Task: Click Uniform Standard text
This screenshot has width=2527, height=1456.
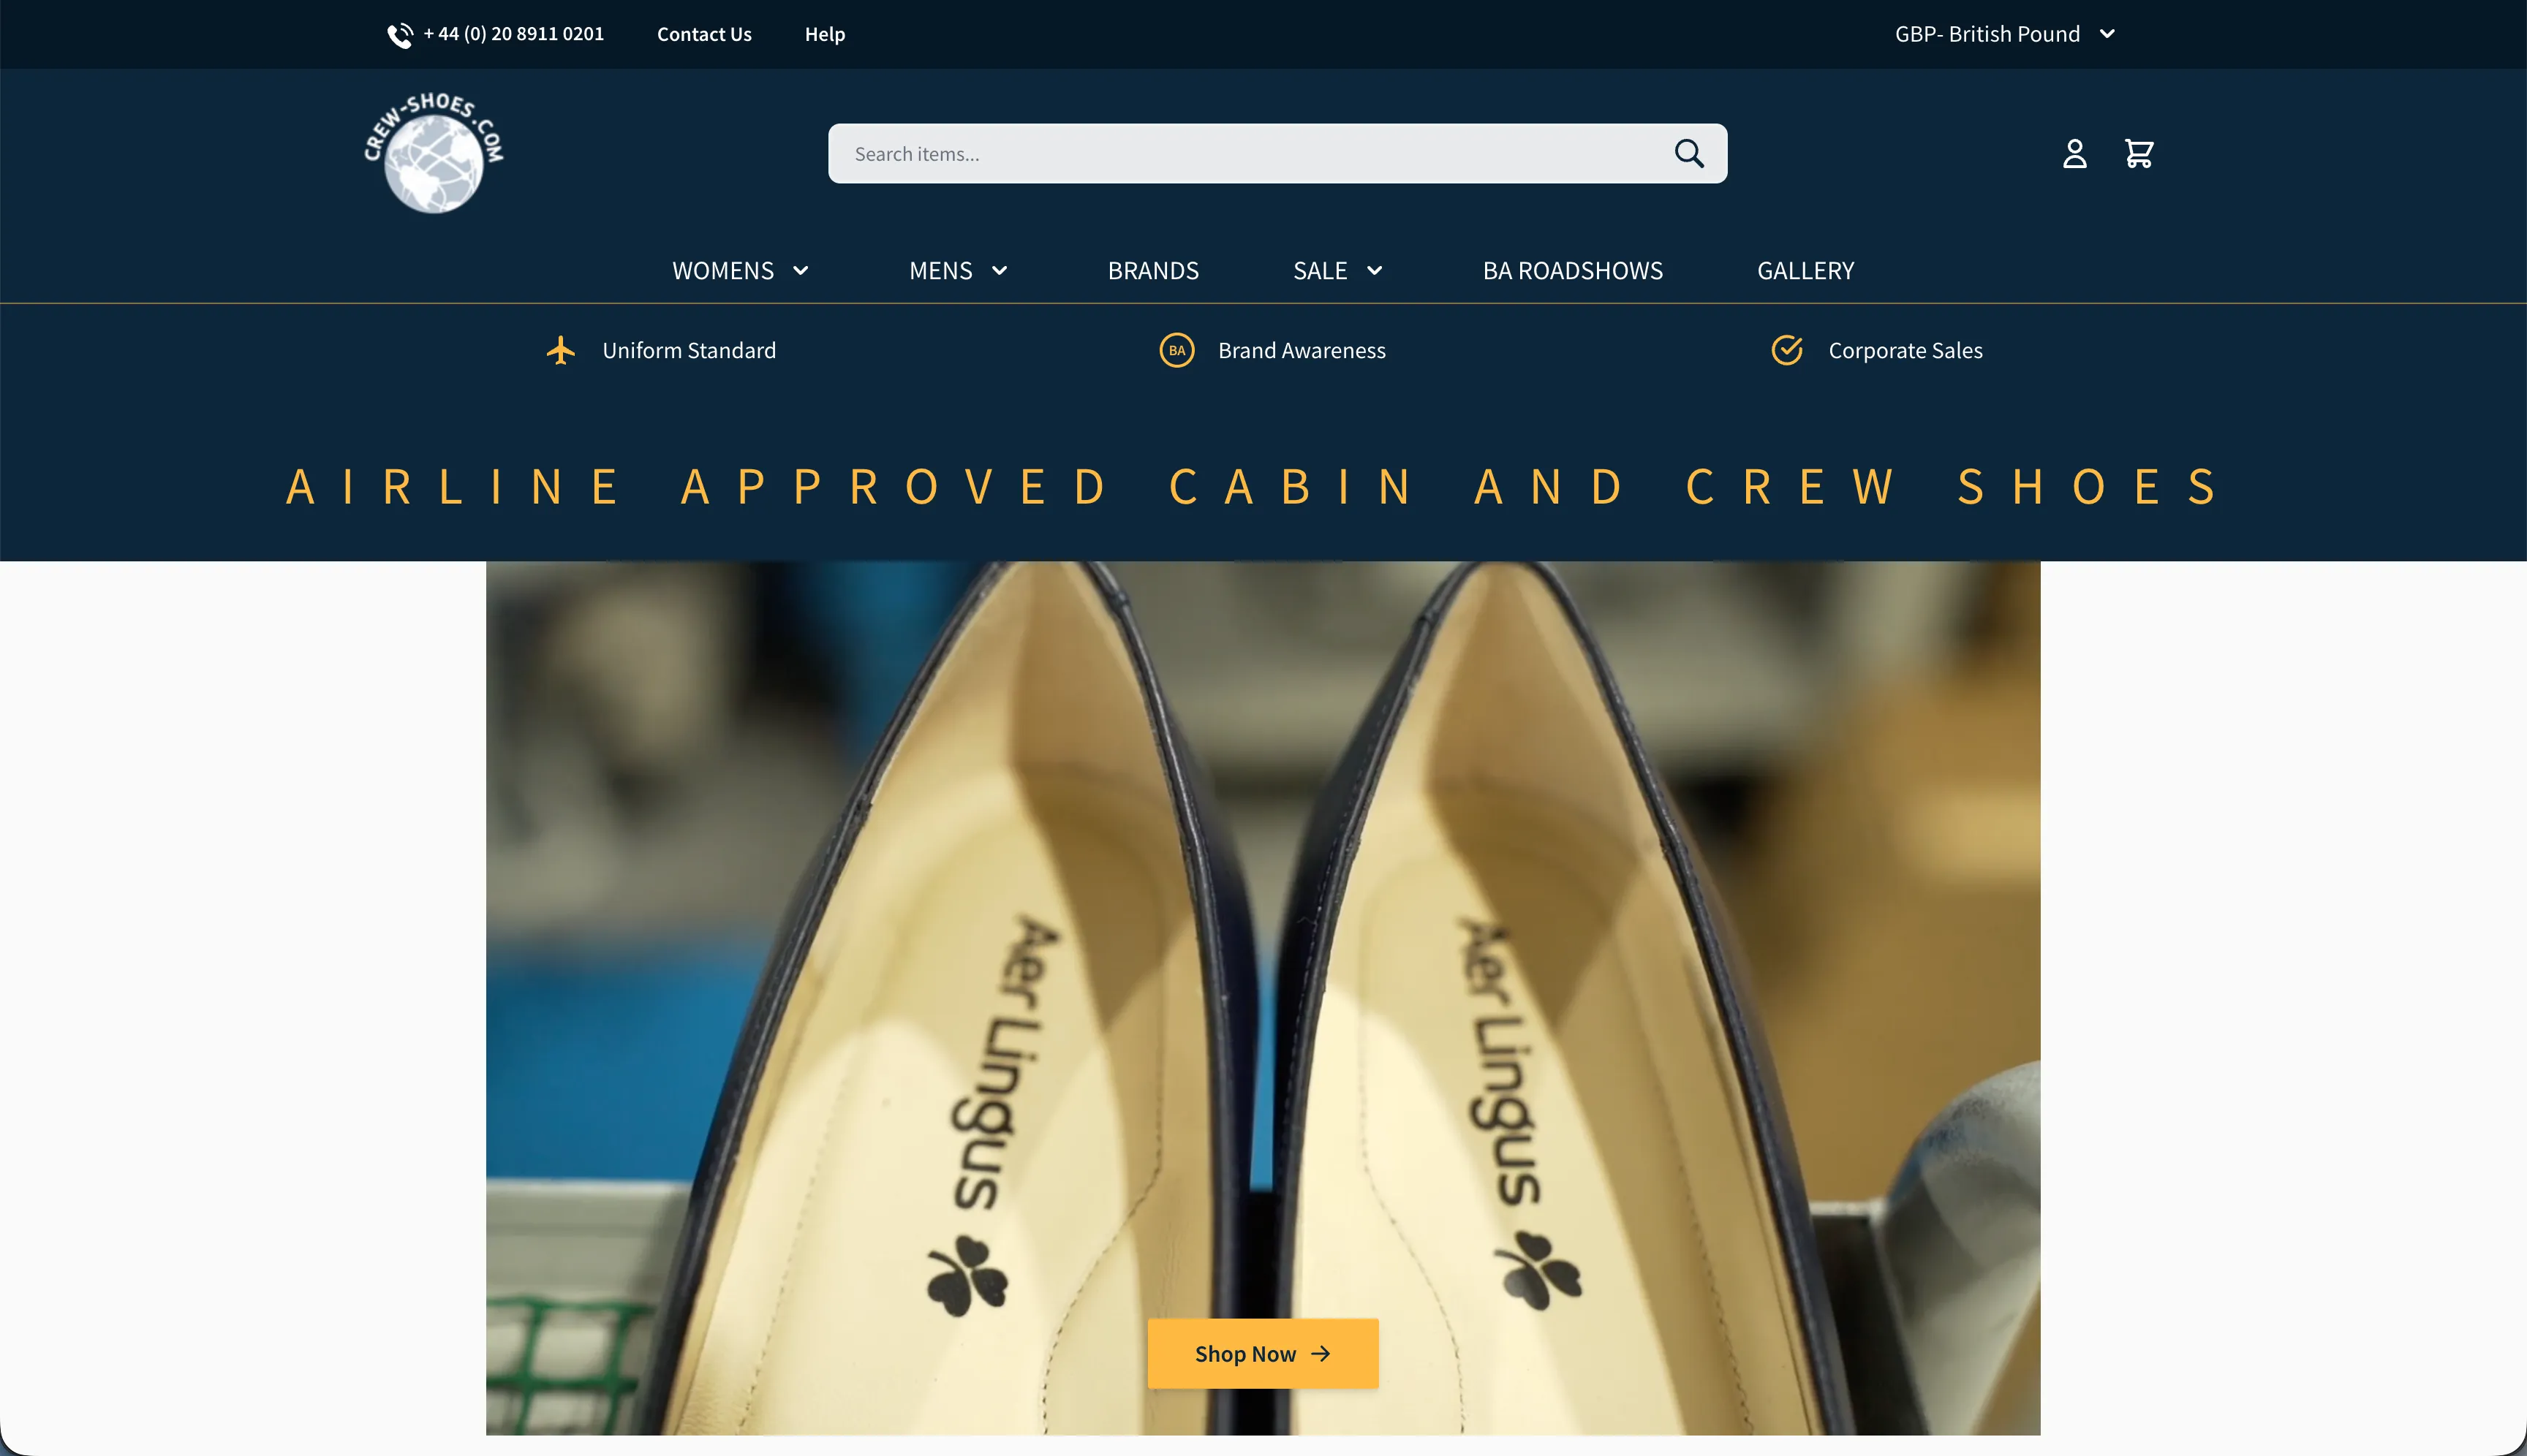Action: pyautogui.click(x=688, y=350)
